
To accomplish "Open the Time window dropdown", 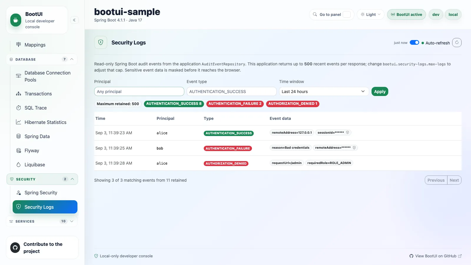I will coord(324,92).
